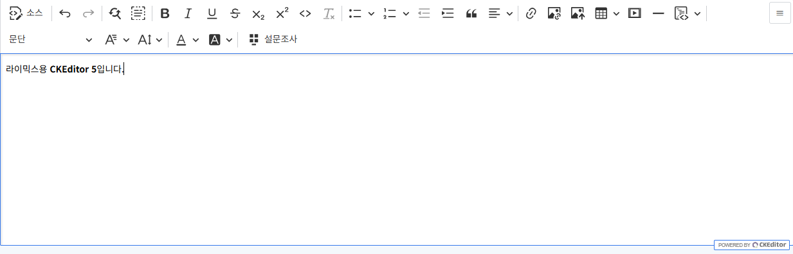
Task: Select all content with select-all icon
Action: click(x=138, y=13)
